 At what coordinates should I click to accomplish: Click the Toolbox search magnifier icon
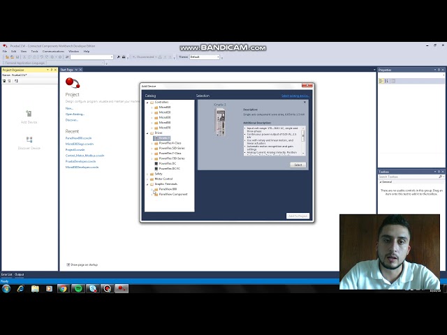coord(441,177)
